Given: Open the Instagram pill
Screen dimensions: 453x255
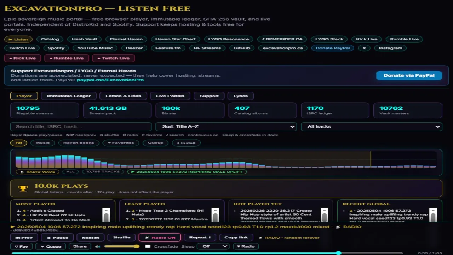Looking at the screenshot, I should (x=390, y=48).
